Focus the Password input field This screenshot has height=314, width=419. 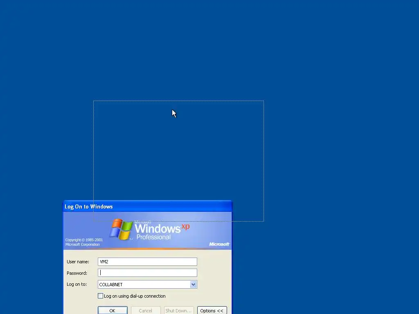pyautogui.click(x=147, y=273)
